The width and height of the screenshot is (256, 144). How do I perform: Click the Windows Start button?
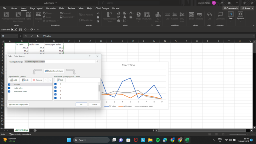tap(69, 140)
